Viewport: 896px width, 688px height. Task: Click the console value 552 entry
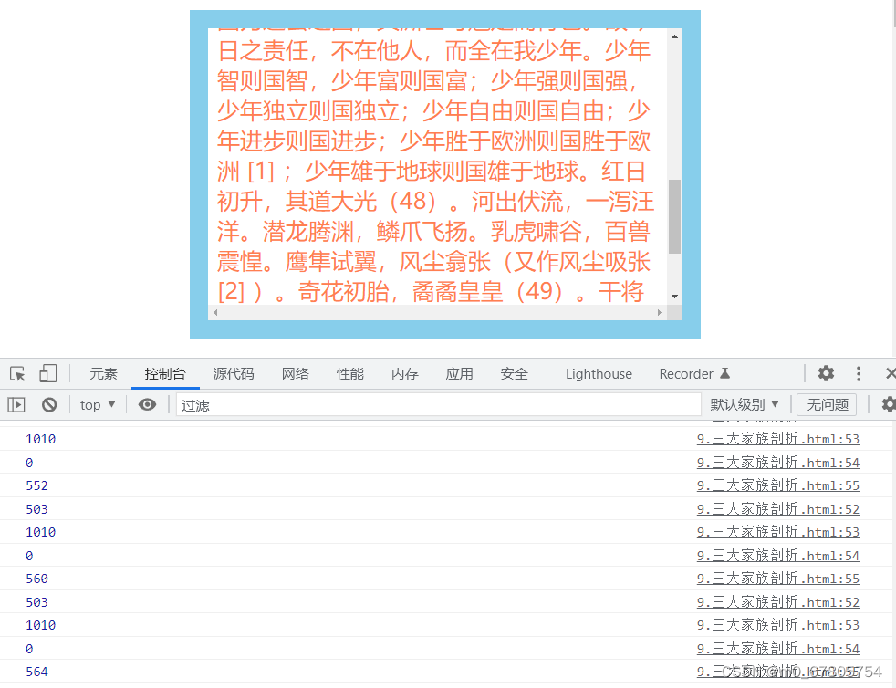[36, 485]
